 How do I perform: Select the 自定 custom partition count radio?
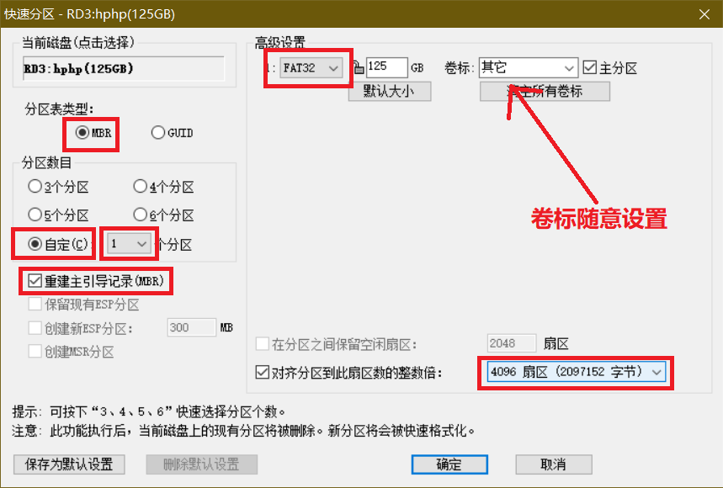coord(35,244)
